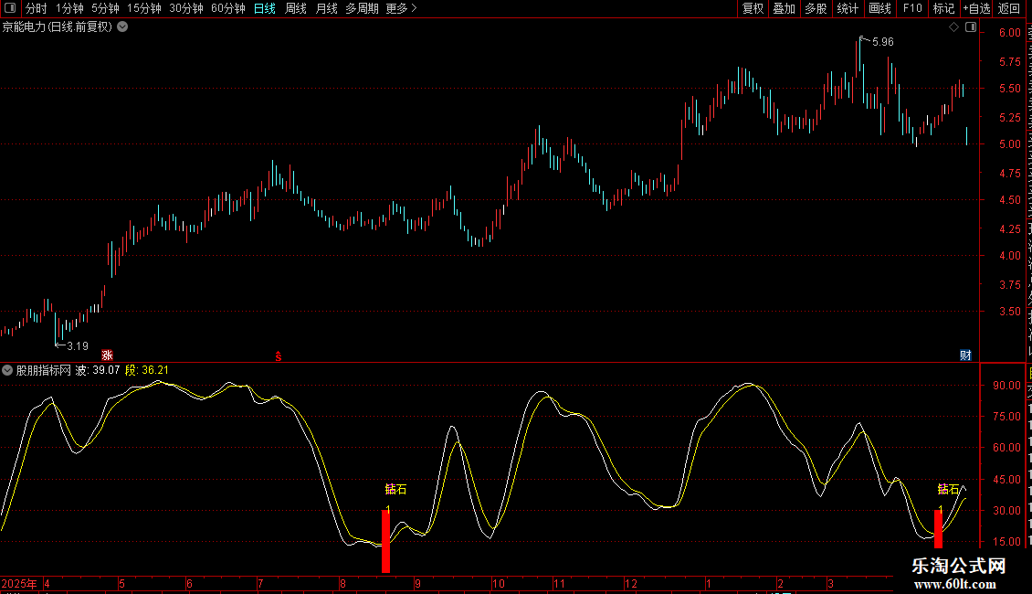Add stock with +自选 button
This screenshot has width=1032, height=594.
click(976, 8)
